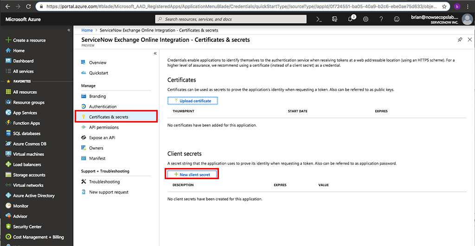Open portal settings gear
Image resolution: width=475 pixels, height=246 pixels.
click(x=366, y=19)
